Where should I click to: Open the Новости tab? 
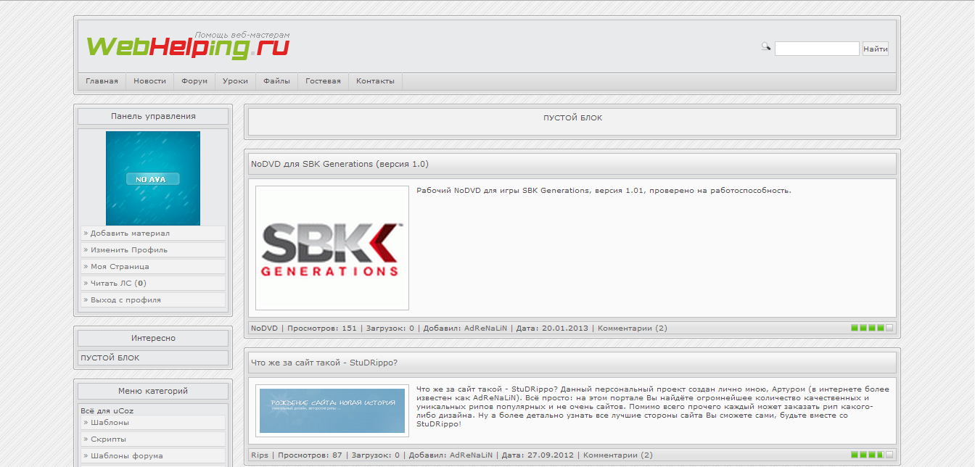(x=149, y=81)
